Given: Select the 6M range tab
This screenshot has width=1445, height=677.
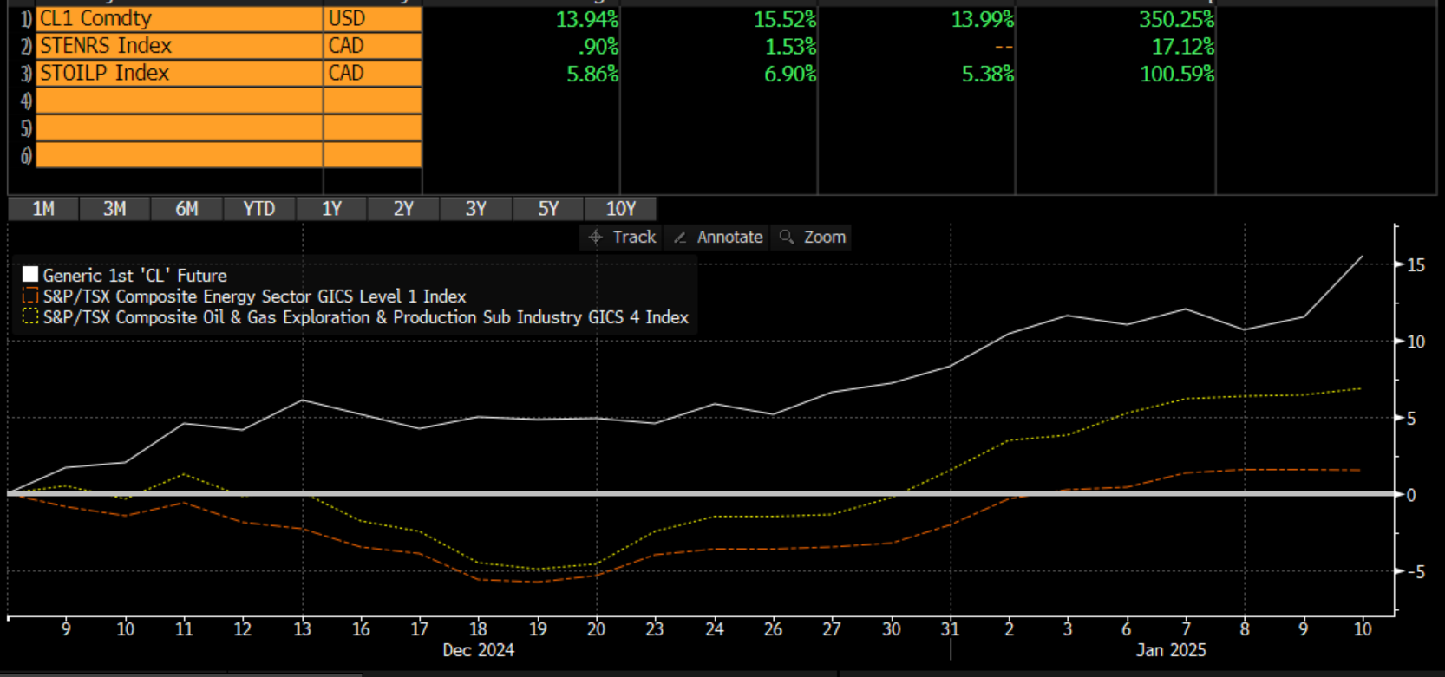Looking at the screenshot, I should [186, 209].
